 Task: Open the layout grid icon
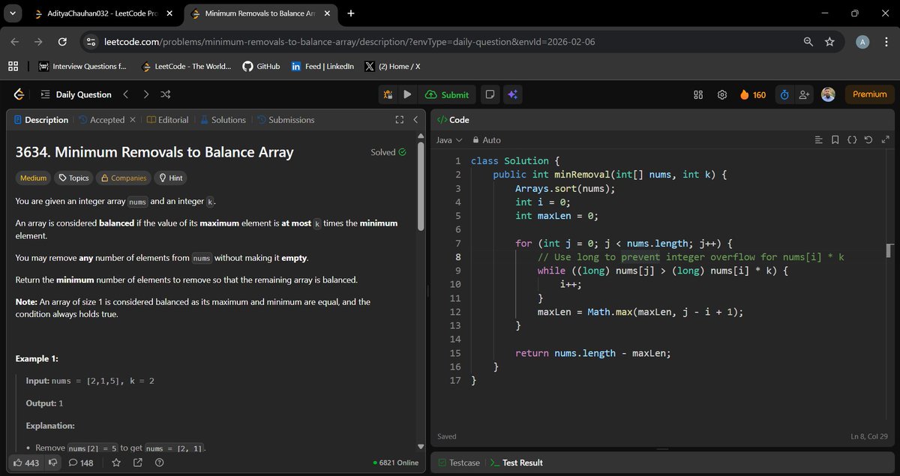point(698,94)
